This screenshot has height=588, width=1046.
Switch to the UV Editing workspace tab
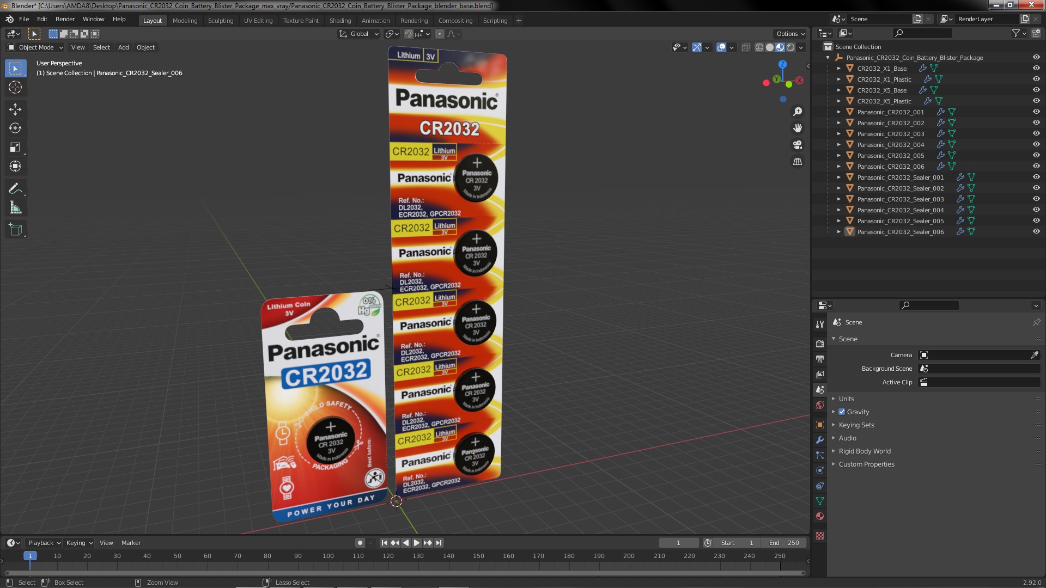pos(258,21)
